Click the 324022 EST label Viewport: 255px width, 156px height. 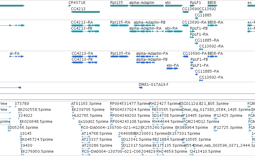pyautogui.click(x=25, y=116)
